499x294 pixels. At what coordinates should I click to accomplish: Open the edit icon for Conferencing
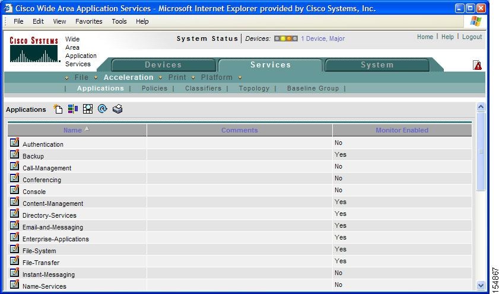(14, 178)
